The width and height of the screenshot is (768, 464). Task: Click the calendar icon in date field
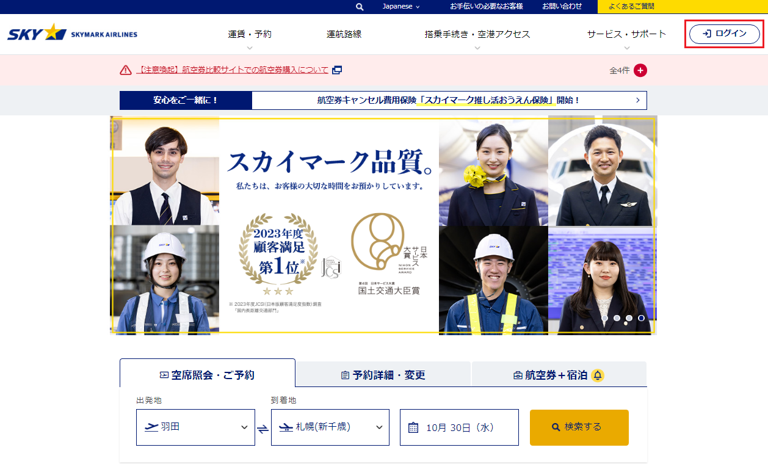(x=413, y=427)
